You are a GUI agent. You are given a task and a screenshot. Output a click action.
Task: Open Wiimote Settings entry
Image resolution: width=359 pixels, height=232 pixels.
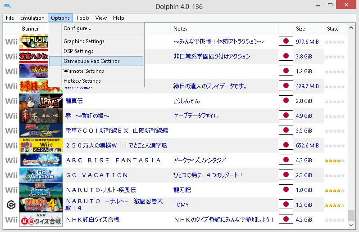point(84,71)
